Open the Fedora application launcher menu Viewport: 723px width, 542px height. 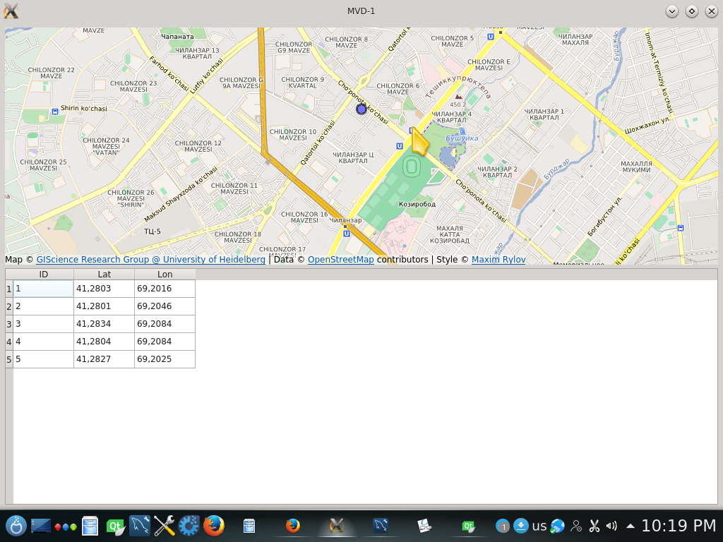click(x=16, y=526)
